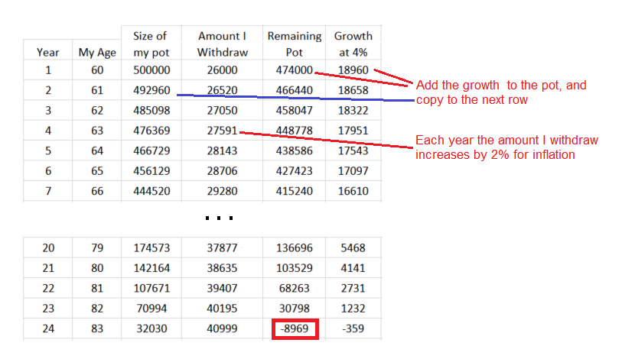Click the pot size cell 492960

click(151, 89)
